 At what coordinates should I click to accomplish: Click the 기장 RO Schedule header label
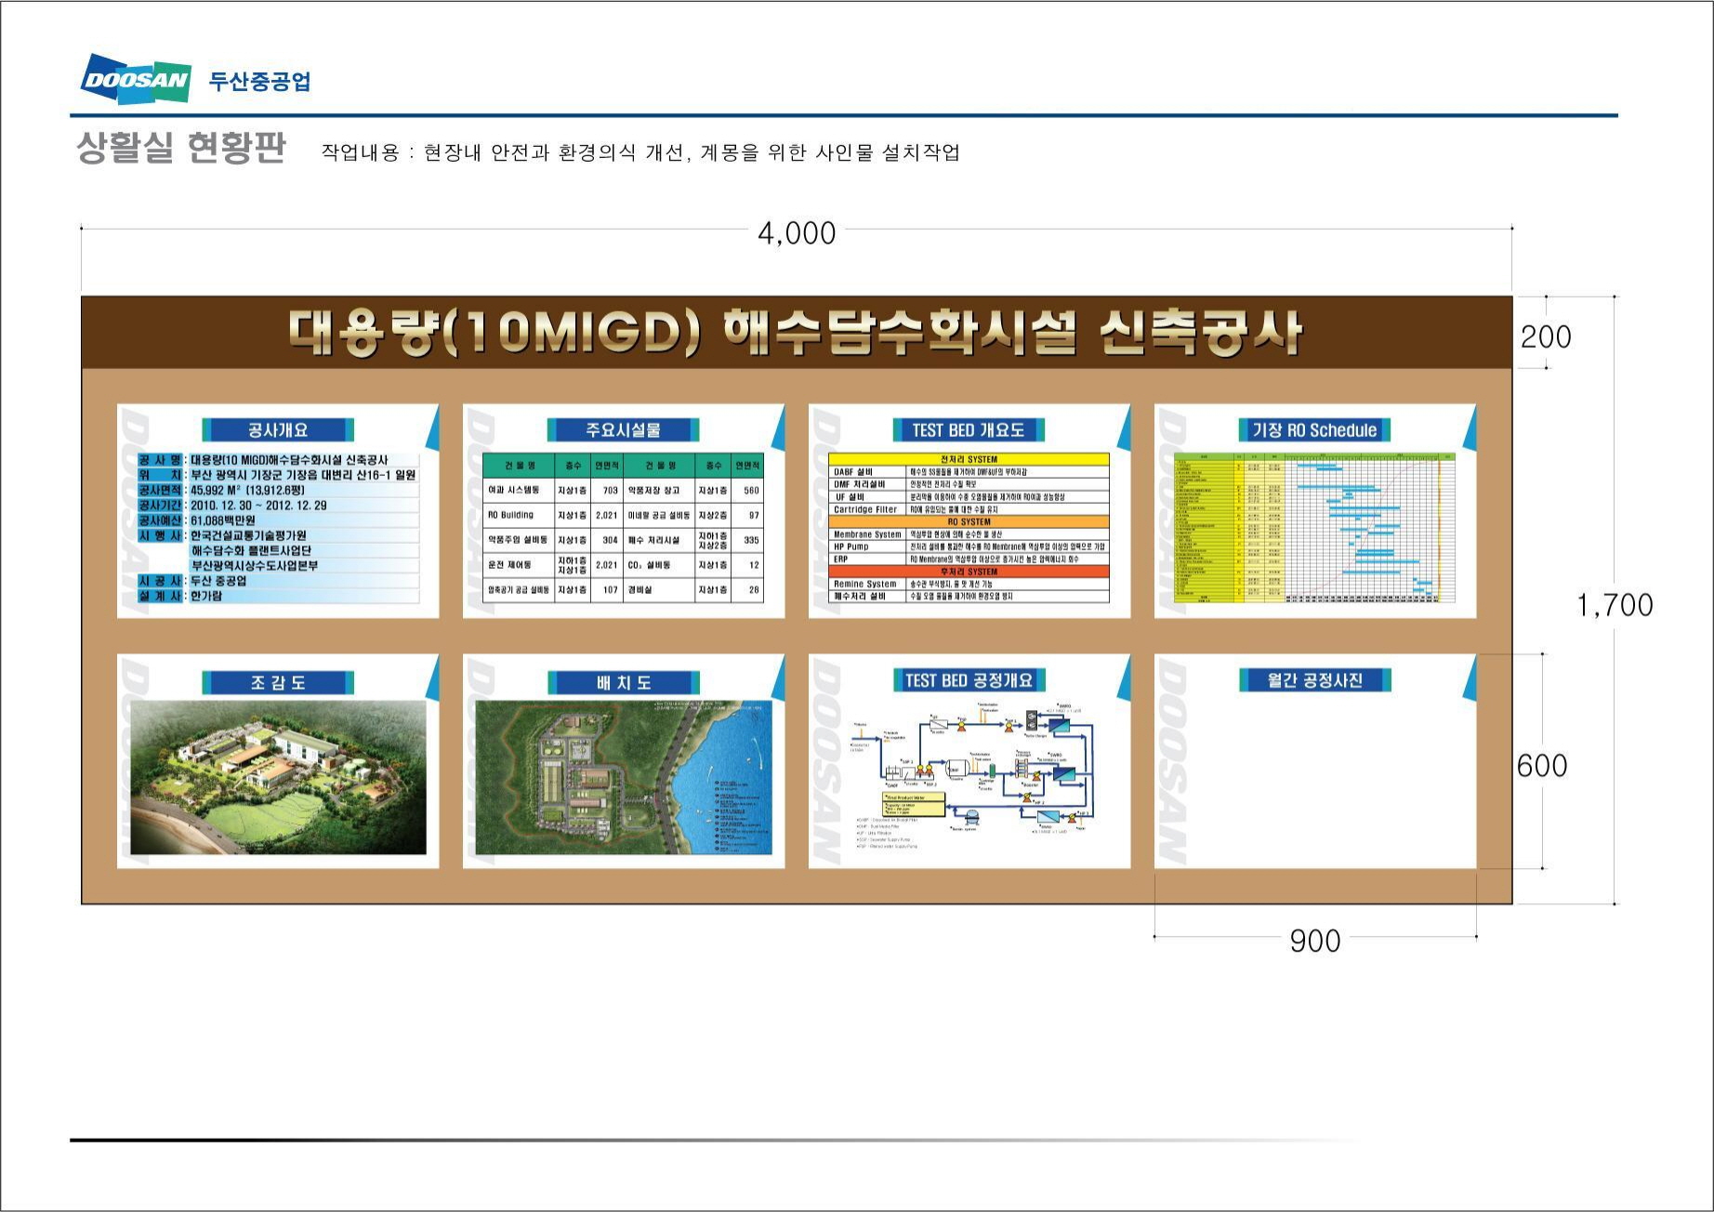pyautogui.click(x=1314, y=430)
